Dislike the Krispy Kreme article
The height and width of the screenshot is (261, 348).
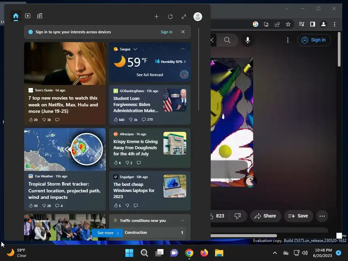coord(129,163)
